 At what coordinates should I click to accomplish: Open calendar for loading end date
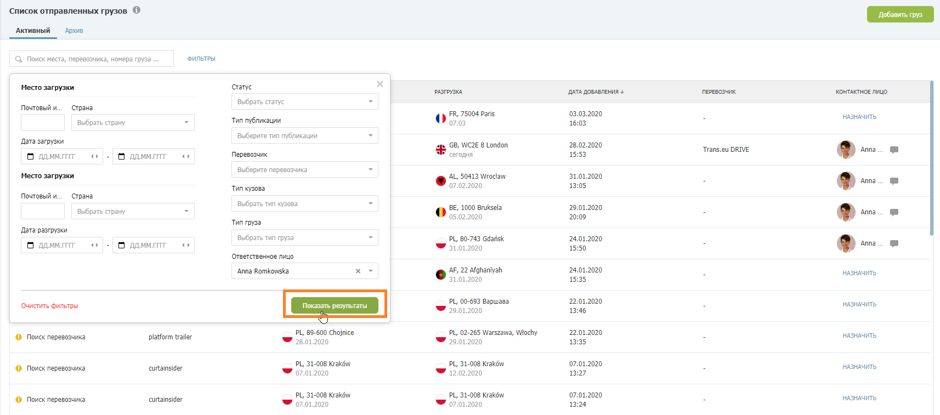coord(122,156)
